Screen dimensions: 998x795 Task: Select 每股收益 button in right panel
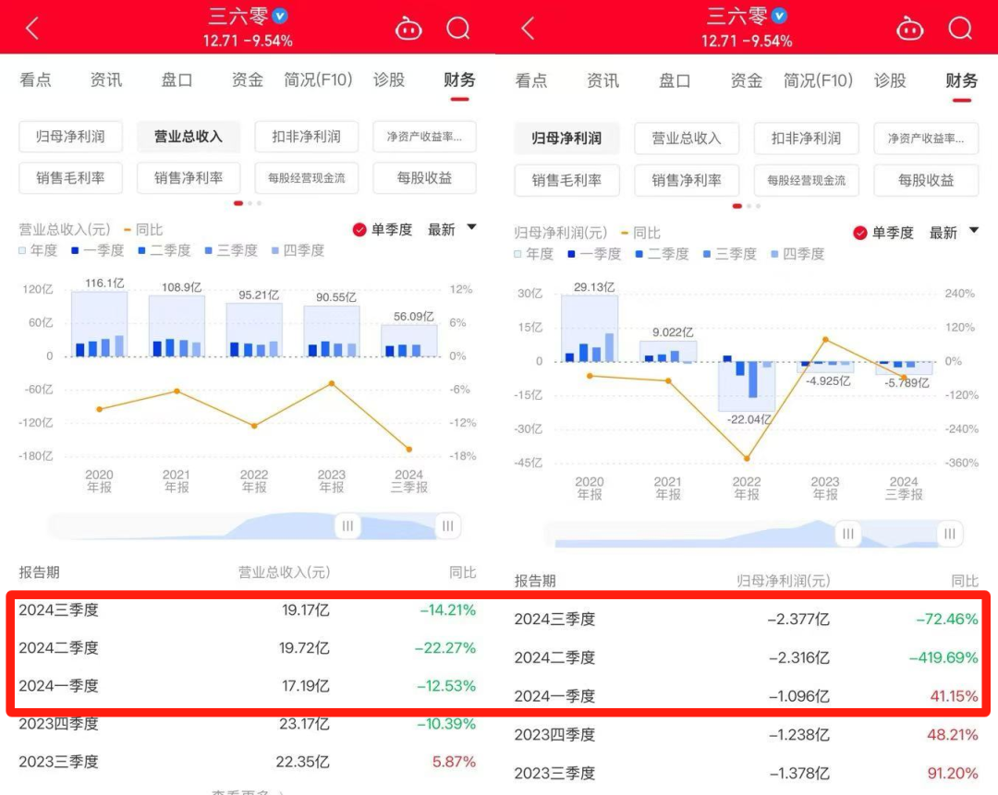tap(926, 181)
